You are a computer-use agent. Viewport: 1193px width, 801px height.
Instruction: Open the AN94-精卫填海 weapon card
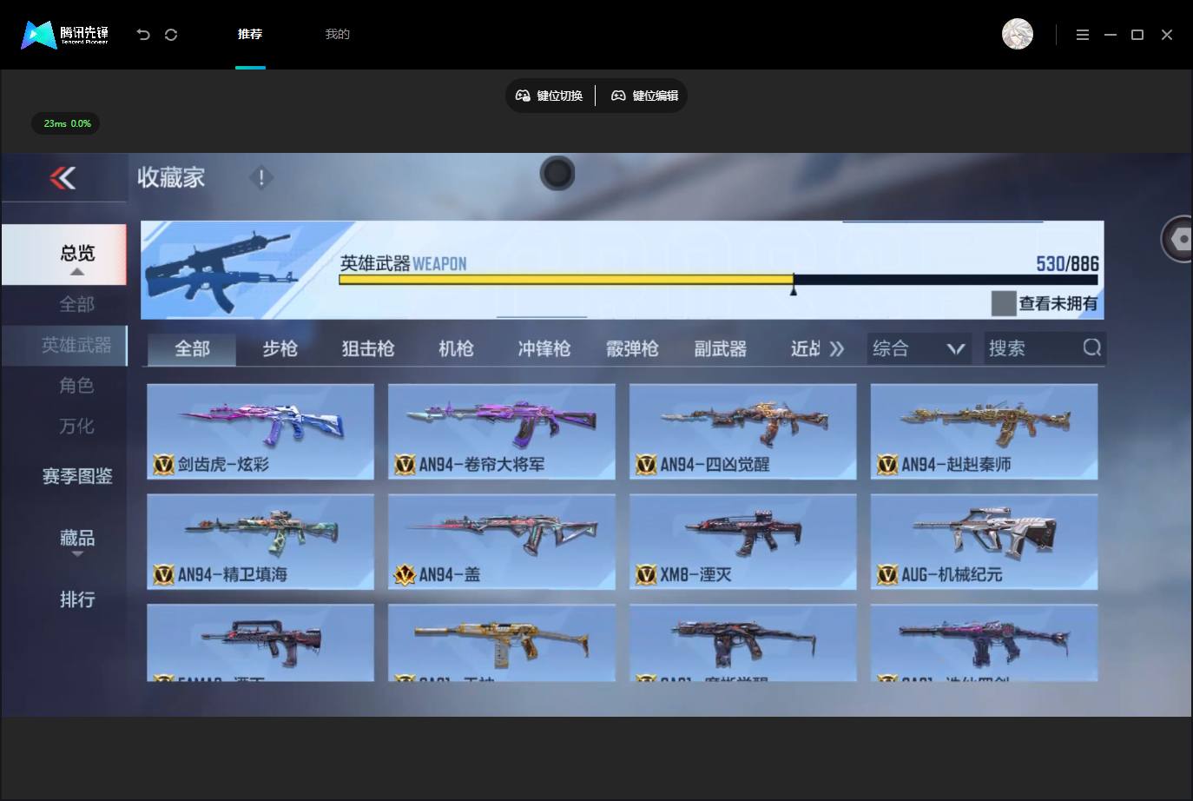click(260, 541)
